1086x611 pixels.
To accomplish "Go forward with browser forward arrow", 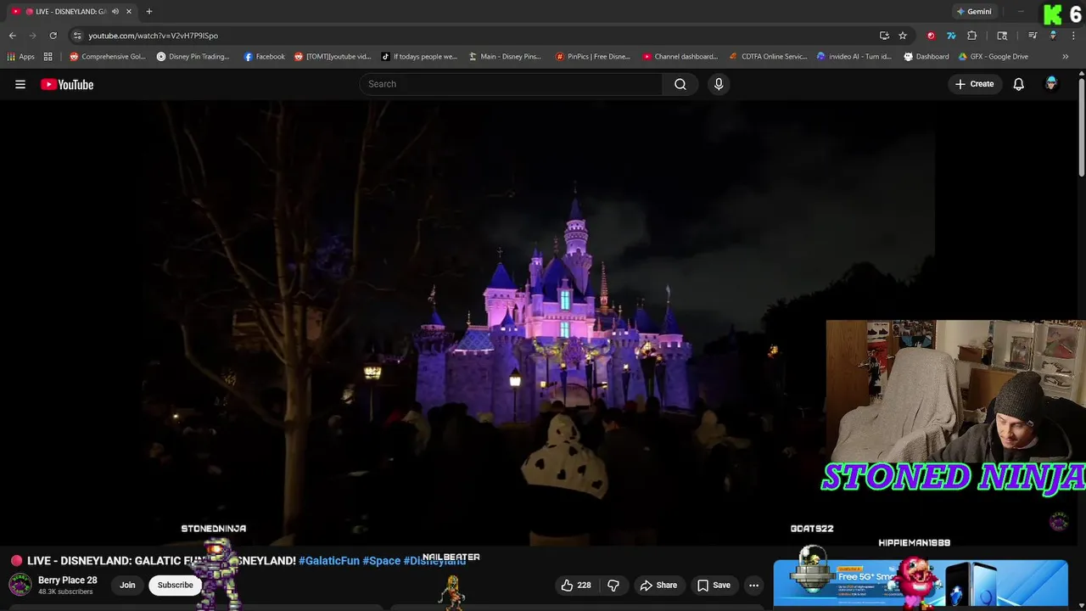I will (32, 36).
